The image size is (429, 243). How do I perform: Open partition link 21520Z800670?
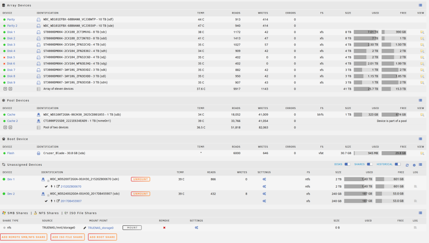pyautogui.click(x=71, y=187)
